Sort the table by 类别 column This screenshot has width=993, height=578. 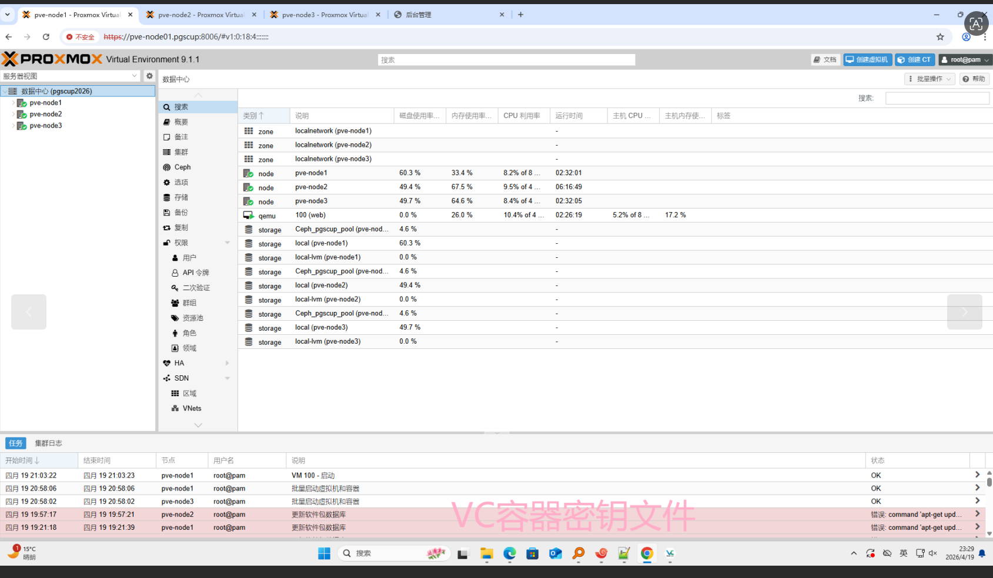tap(264, 116)
